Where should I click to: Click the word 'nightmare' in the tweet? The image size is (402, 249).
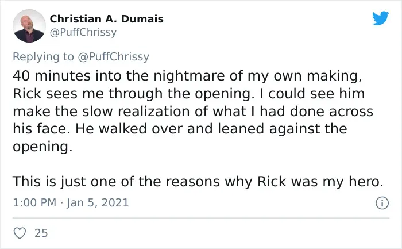click(x=189, y=76)
